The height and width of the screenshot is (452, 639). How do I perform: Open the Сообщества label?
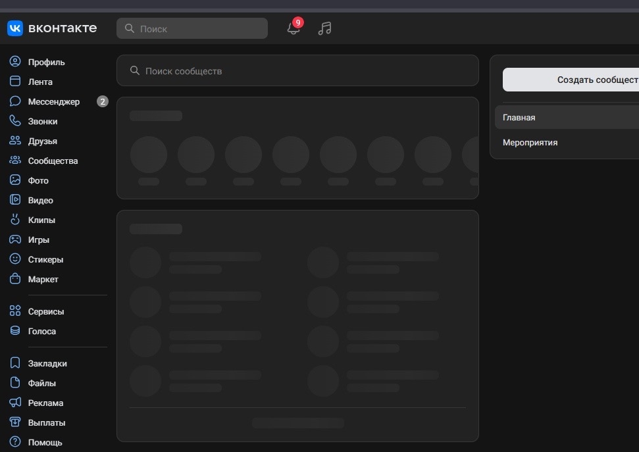(x=53, y=161)
